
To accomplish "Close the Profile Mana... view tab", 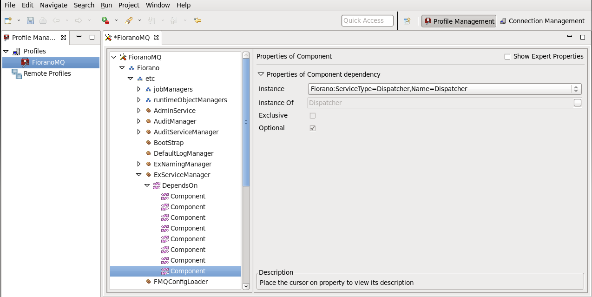I will pyautogui.click(x=64, y=38).
